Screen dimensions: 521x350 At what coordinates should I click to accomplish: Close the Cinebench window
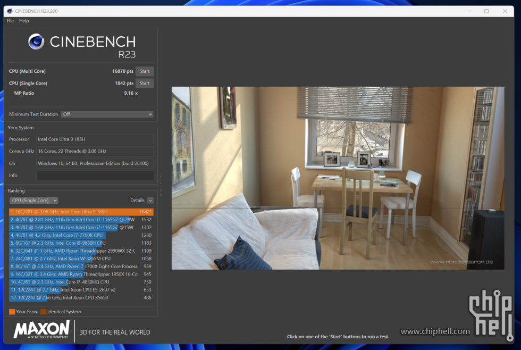click(x=505, y=11)
